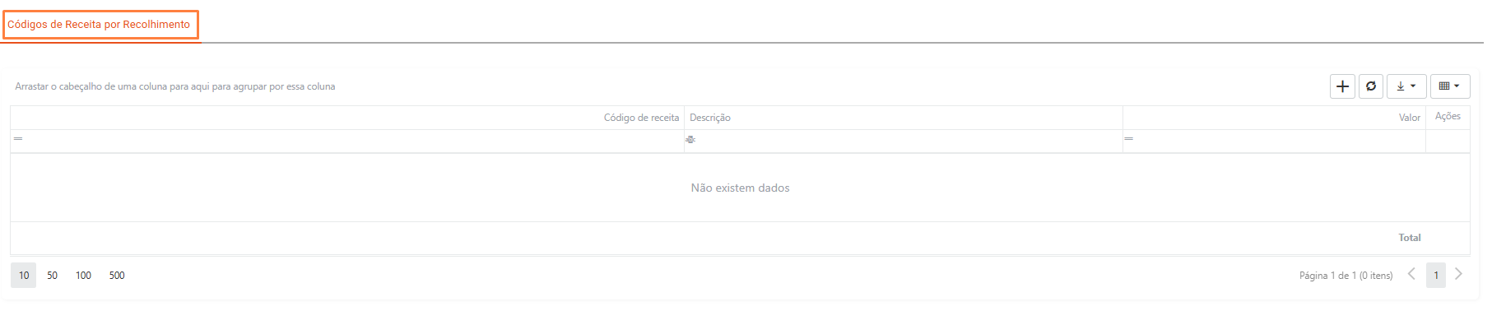Set page size to 100
This screenshot has width=1492, height=311.
point(83,276)
